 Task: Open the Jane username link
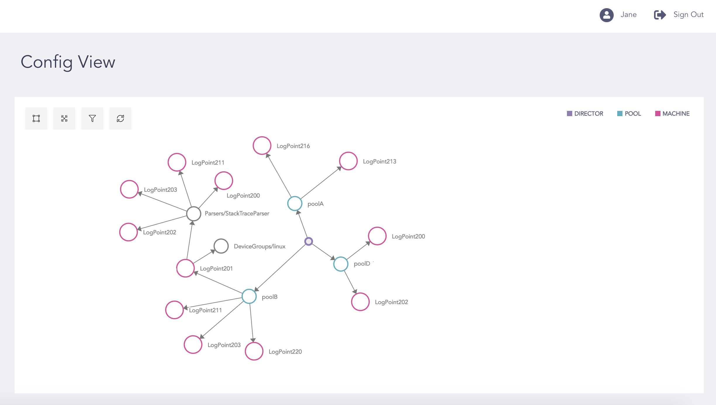point(628,15)
